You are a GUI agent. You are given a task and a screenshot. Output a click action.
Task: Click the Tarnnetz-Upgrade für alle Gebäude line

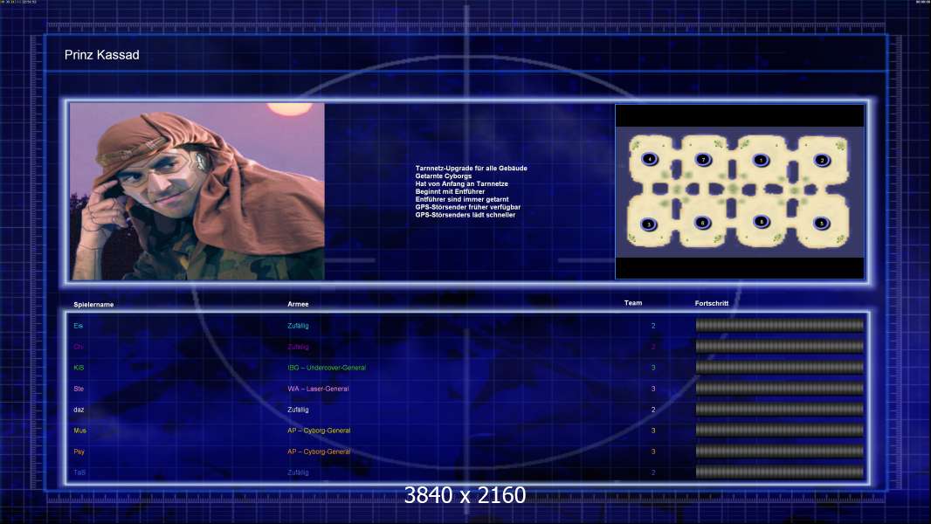472,169
